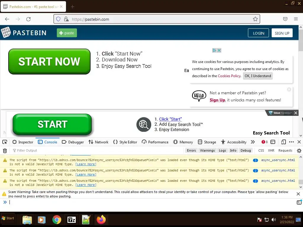Screen dimensions: 303x227
Task: Click the green paste button
Action: (x=67, y=33)
